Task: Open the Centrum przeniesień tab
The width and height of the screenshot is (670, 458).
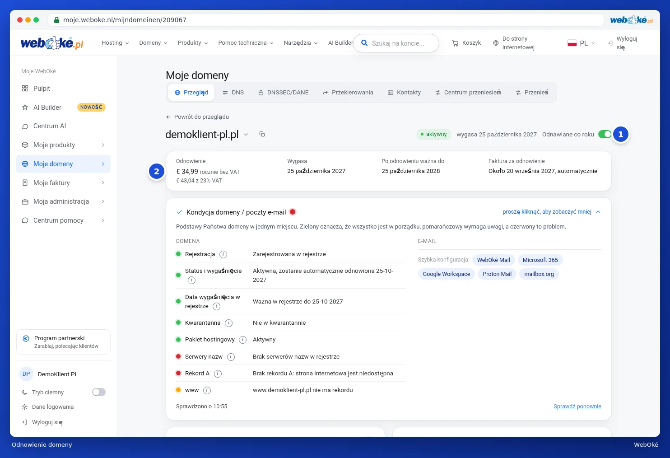Action: 468,93
